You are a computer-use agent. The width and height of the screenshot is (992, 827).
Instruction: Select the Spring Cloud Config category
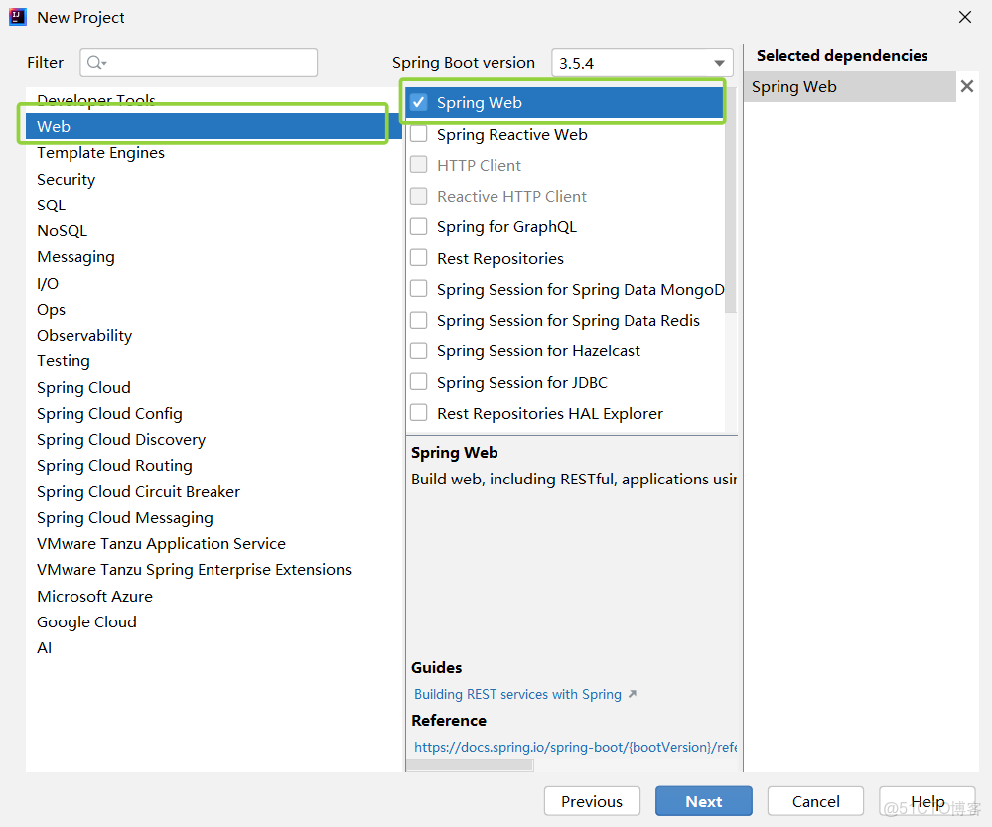(109, 413)
